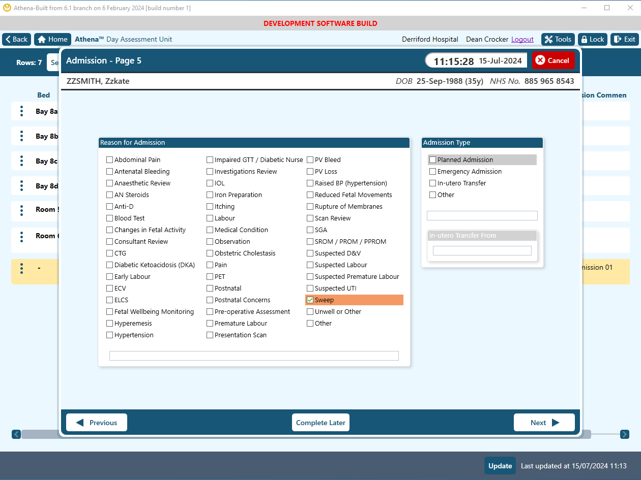Screen dimensions: 641x480
Task: Click In-utero Transfer From field
Action: coord(482,250)
